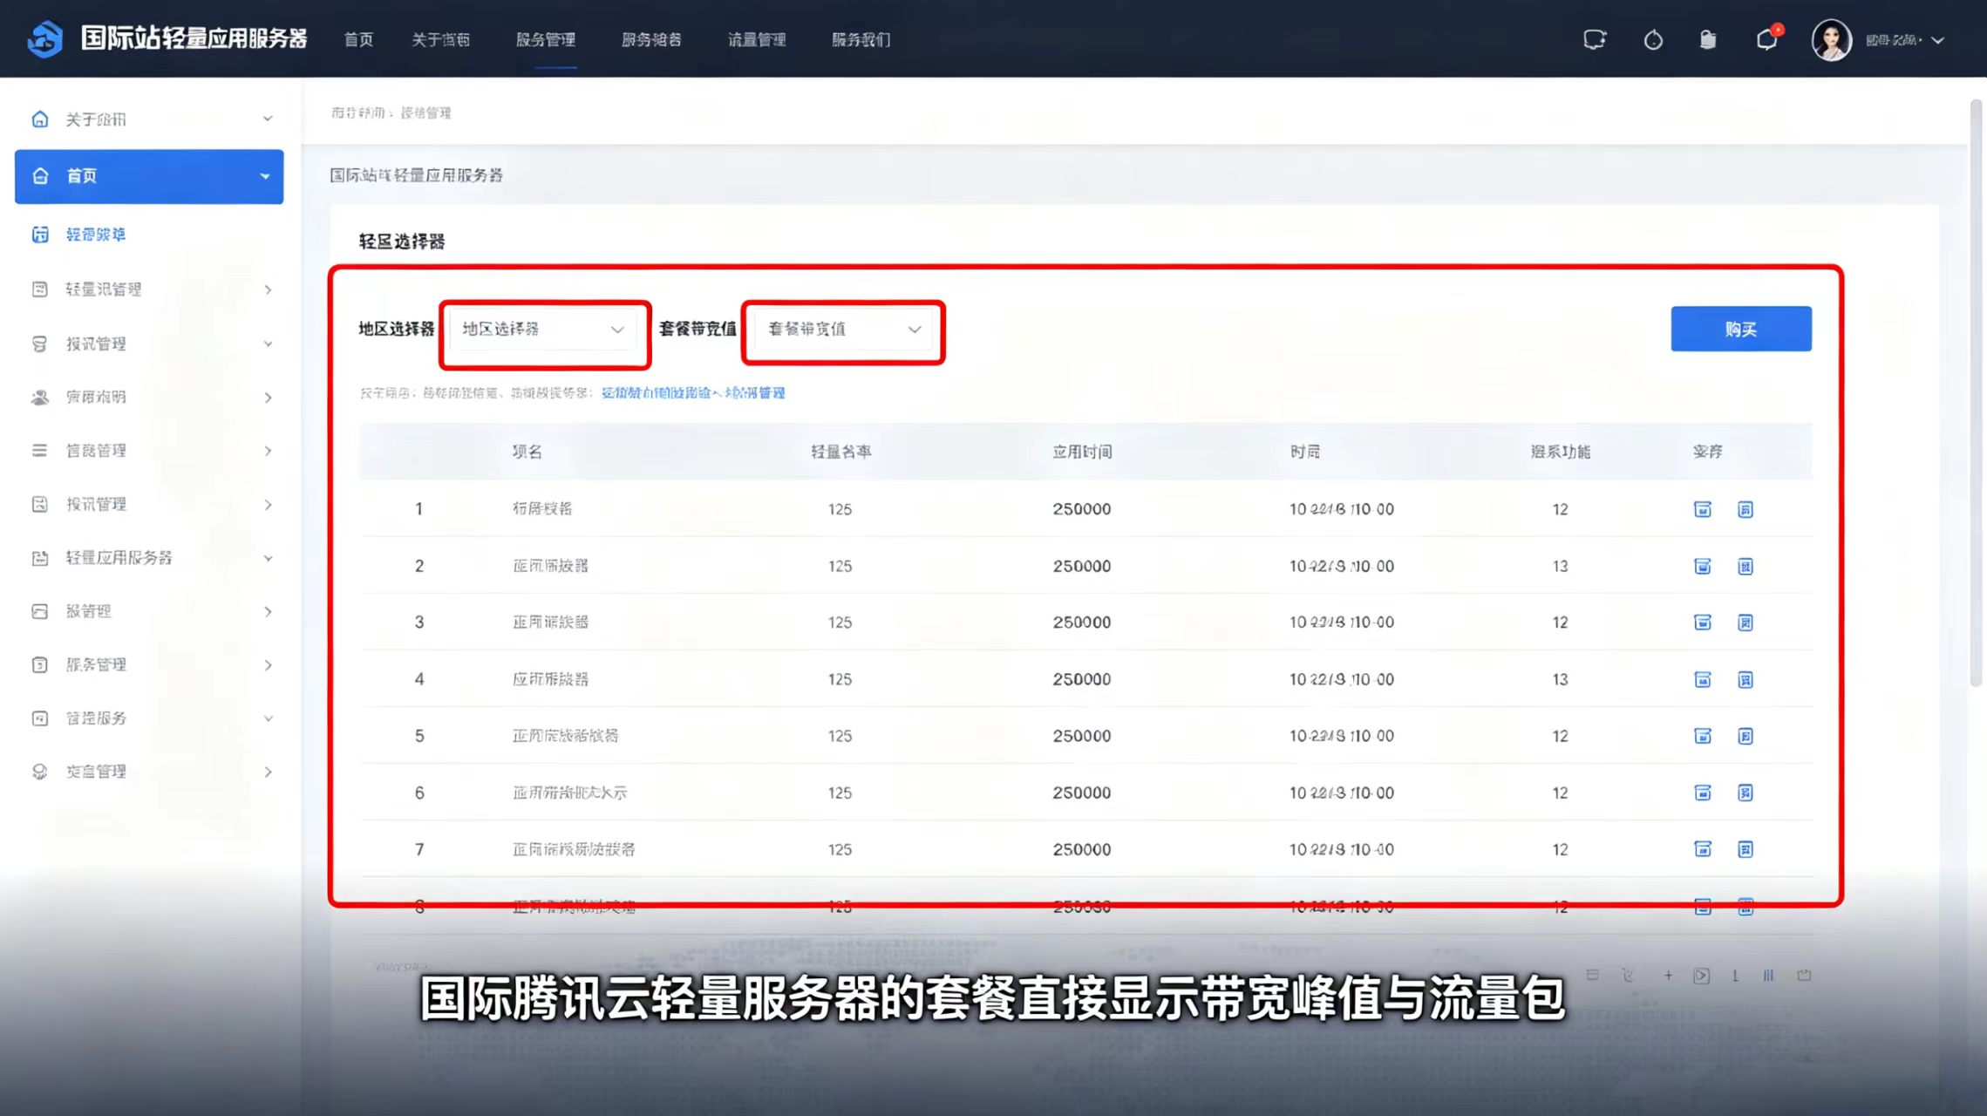The width and height of the screenshot is (1987, 1116).
Task: Open the 流量管理 top menu
Action: tap(757, 39)
